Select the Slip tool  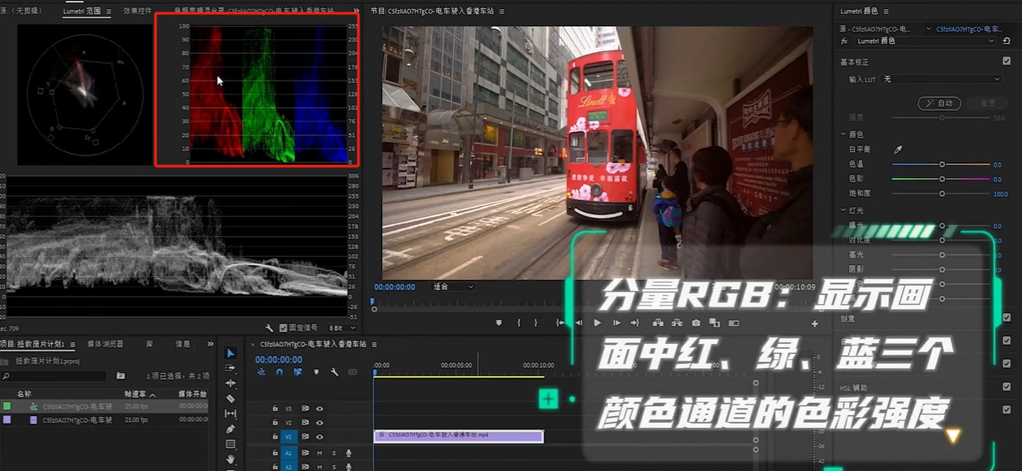pos(231,414)
